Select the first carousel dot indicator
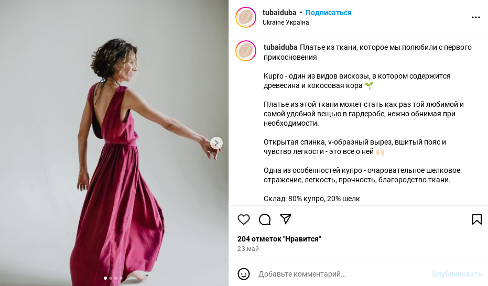 coord(105,278)
